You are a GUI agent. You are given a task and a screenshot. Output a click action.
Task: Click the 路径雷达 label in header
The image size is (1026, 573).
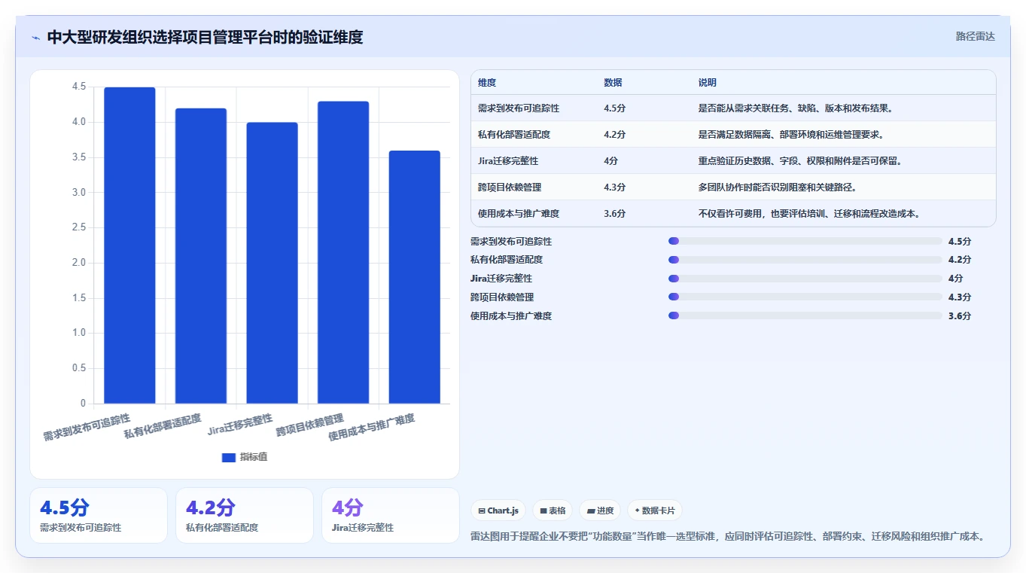[976, 36]
